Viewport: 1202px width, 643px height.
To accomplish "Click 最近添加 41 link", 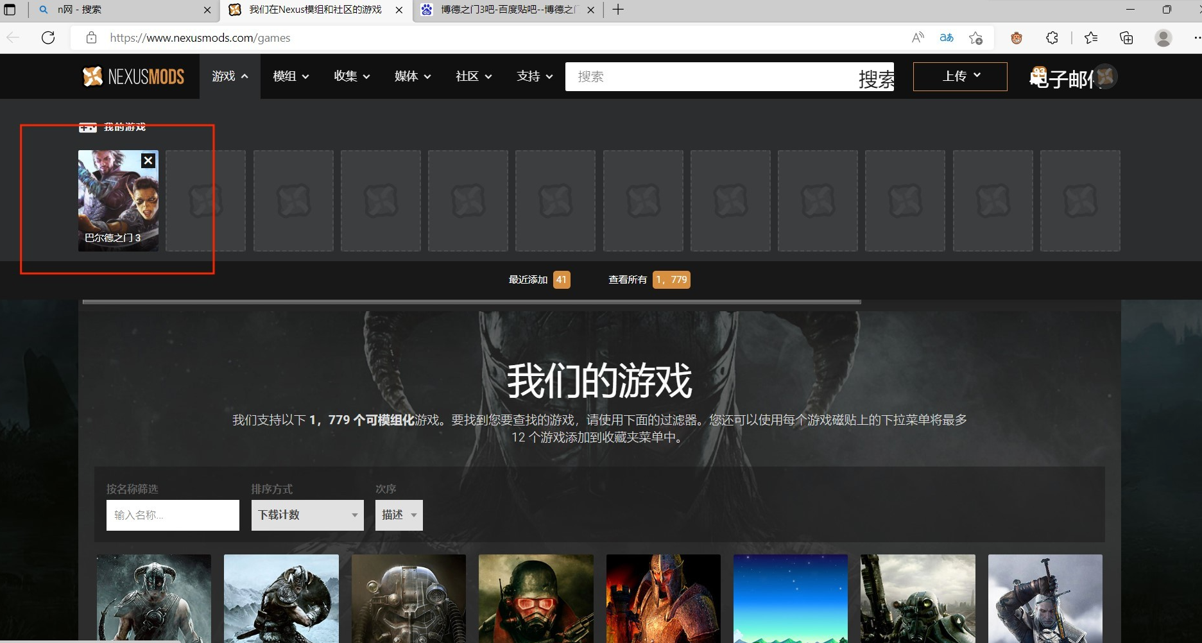I will pos(539,280).
